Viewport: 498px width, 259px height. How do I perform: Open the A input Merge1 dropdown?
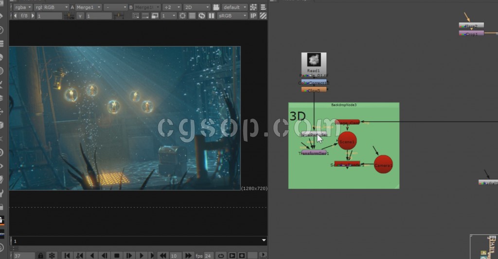pyautogui.click(x=89, y=7)
